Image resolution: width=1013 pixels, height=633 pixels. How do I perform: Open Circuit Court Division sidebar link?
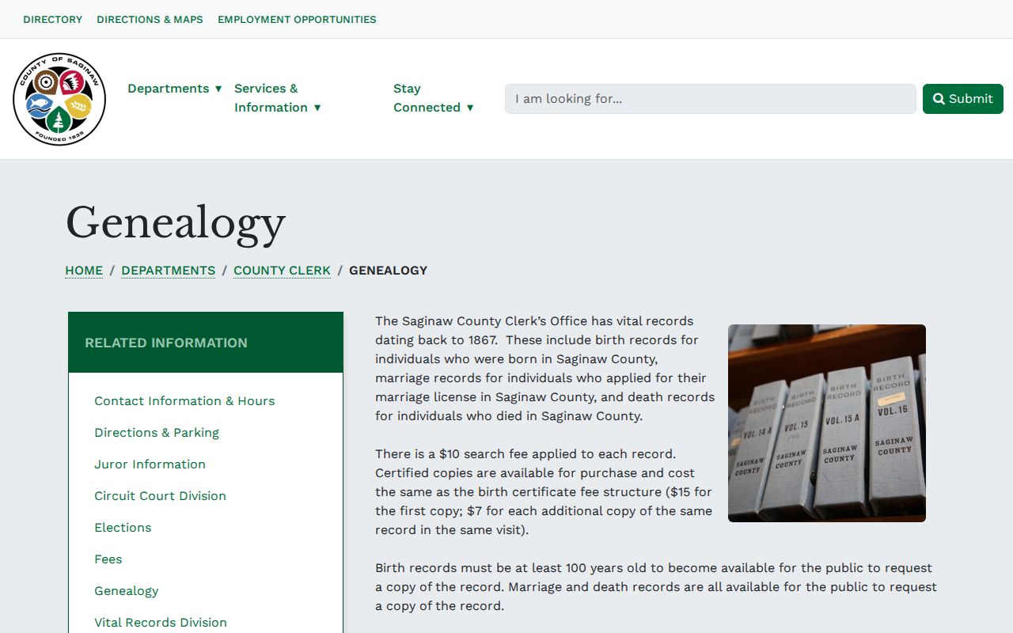[x=160, y=496]
